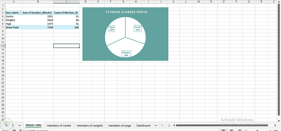The height and width of the screenshot is (131, 281).
Task: Select column L header
Action: coord(186,2)
